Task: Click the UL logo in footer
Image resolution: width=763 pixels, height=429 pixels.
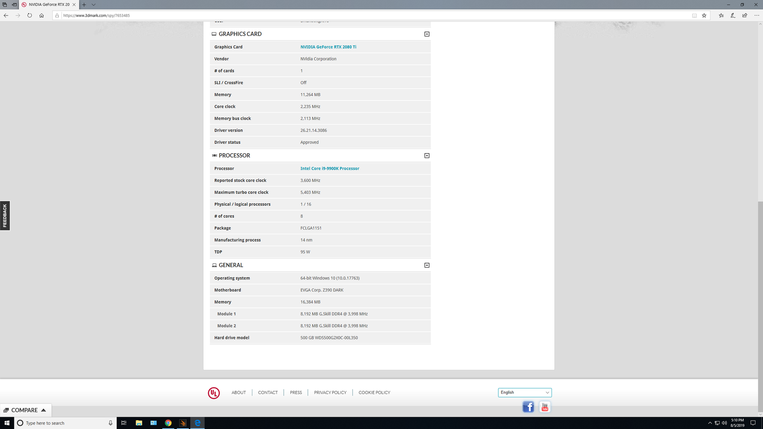Action: pos(214,393)
